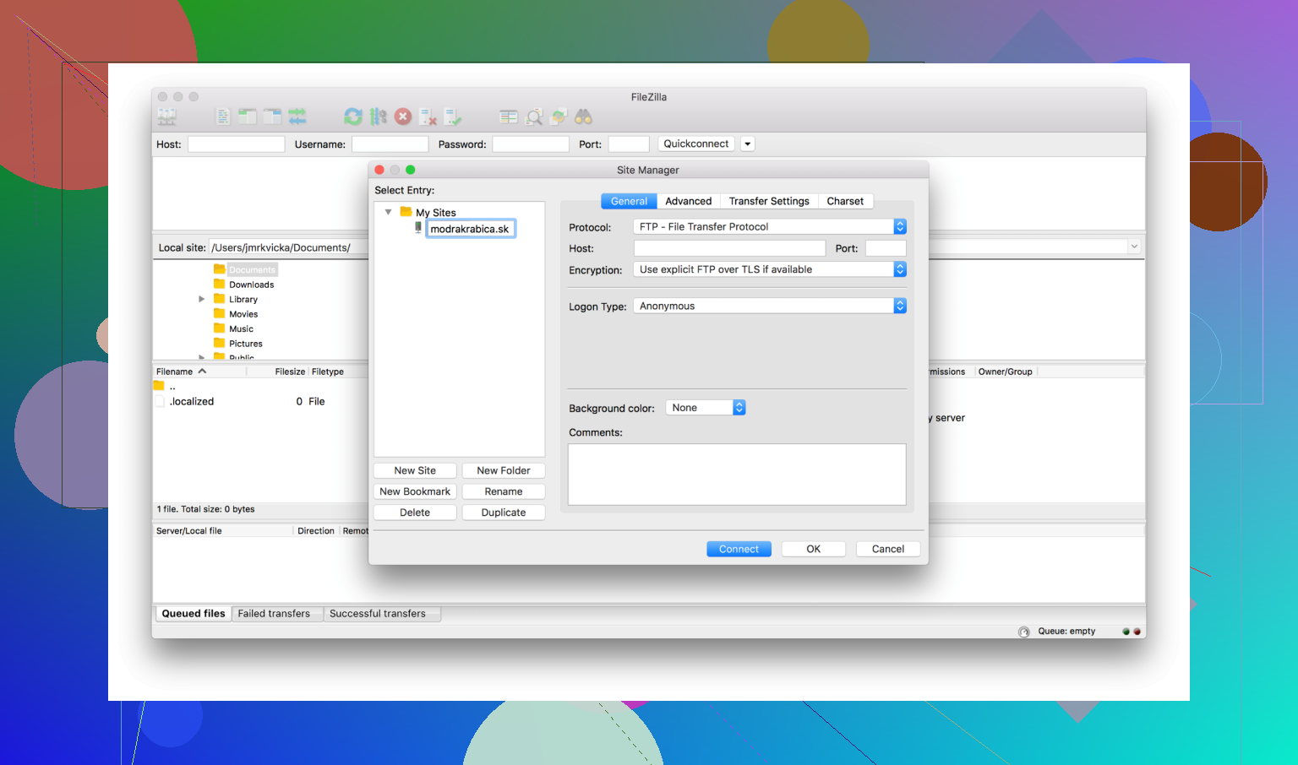Image resolution: width=1298 pixels, height=765 pixels.
Task: Click the Host input field
Action: tap(728, 247)
